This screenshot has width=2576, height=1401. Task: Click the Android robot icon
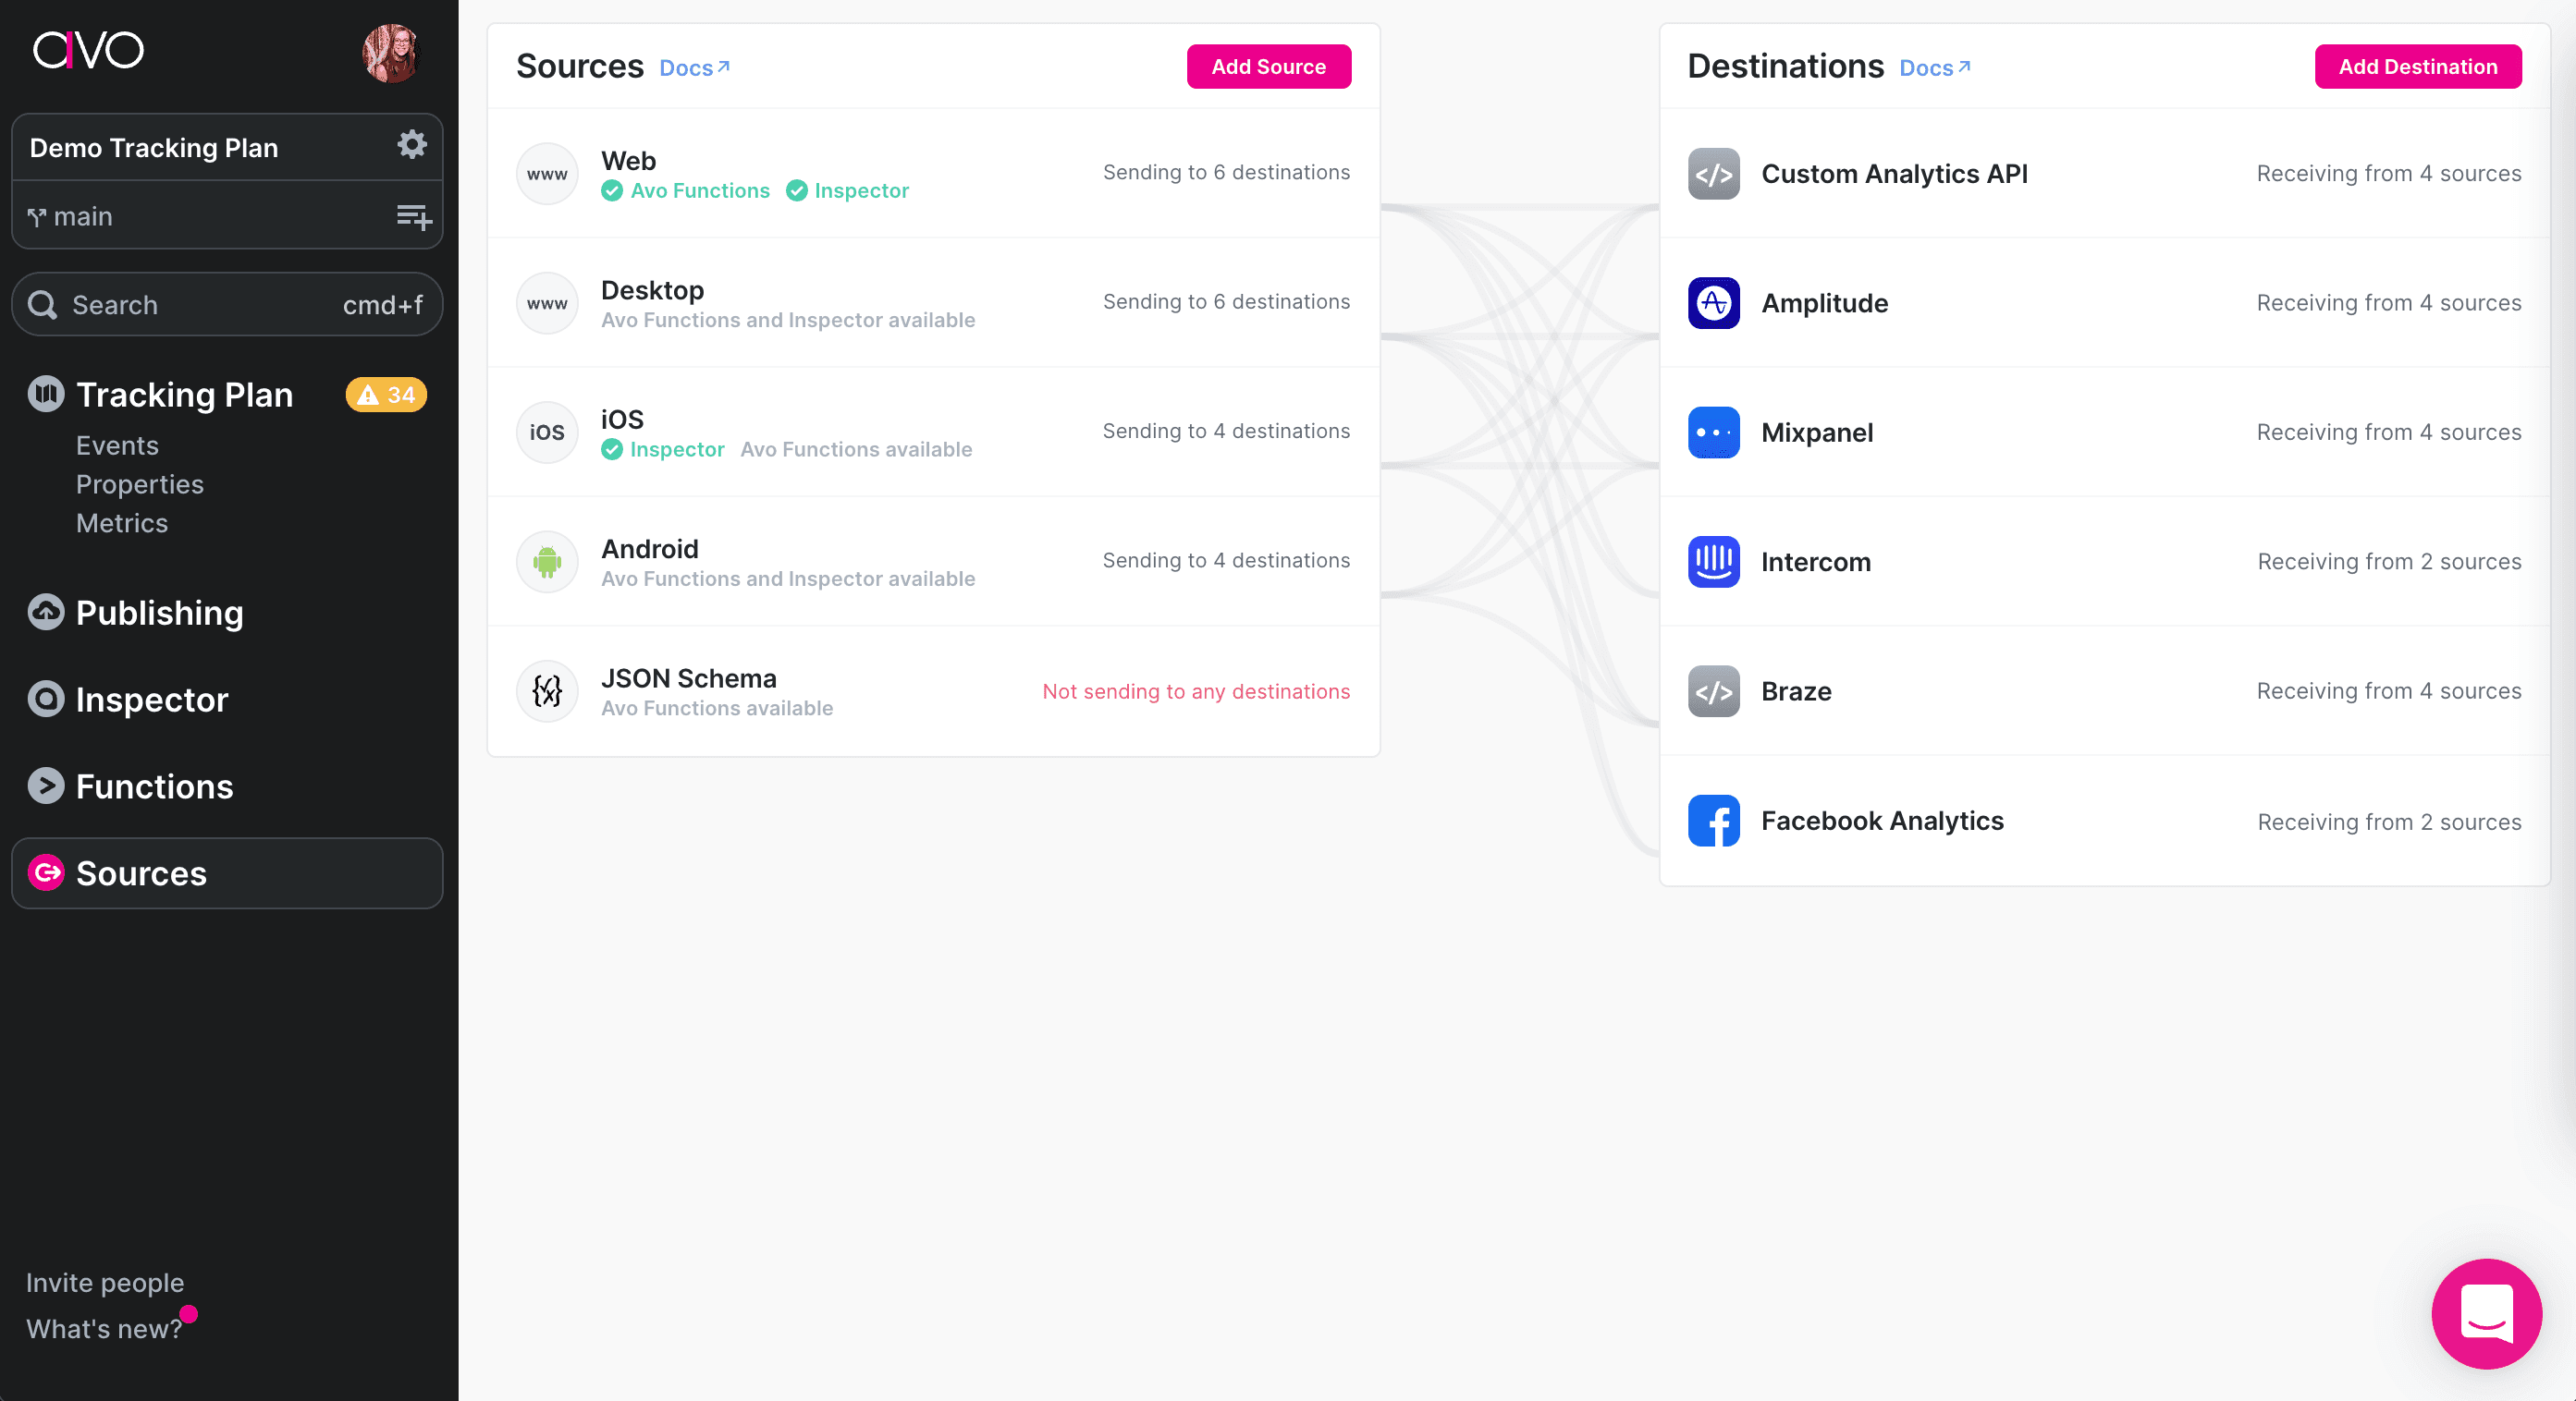click(x=546, y=561)
